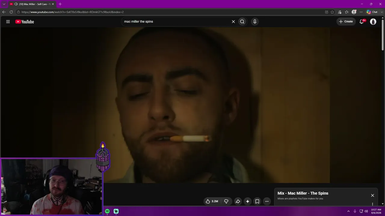
Task: Show hidden system tray icons
Action: [348, 211]
